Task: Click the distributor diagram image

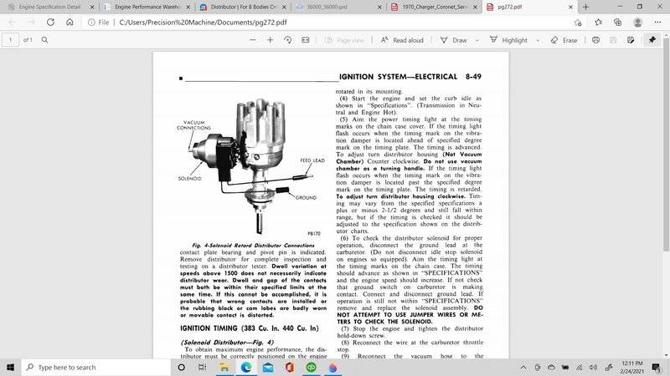Action: 252,165
